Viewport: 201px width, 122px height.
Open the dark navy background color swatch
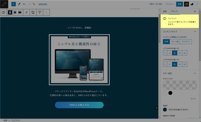165,110
